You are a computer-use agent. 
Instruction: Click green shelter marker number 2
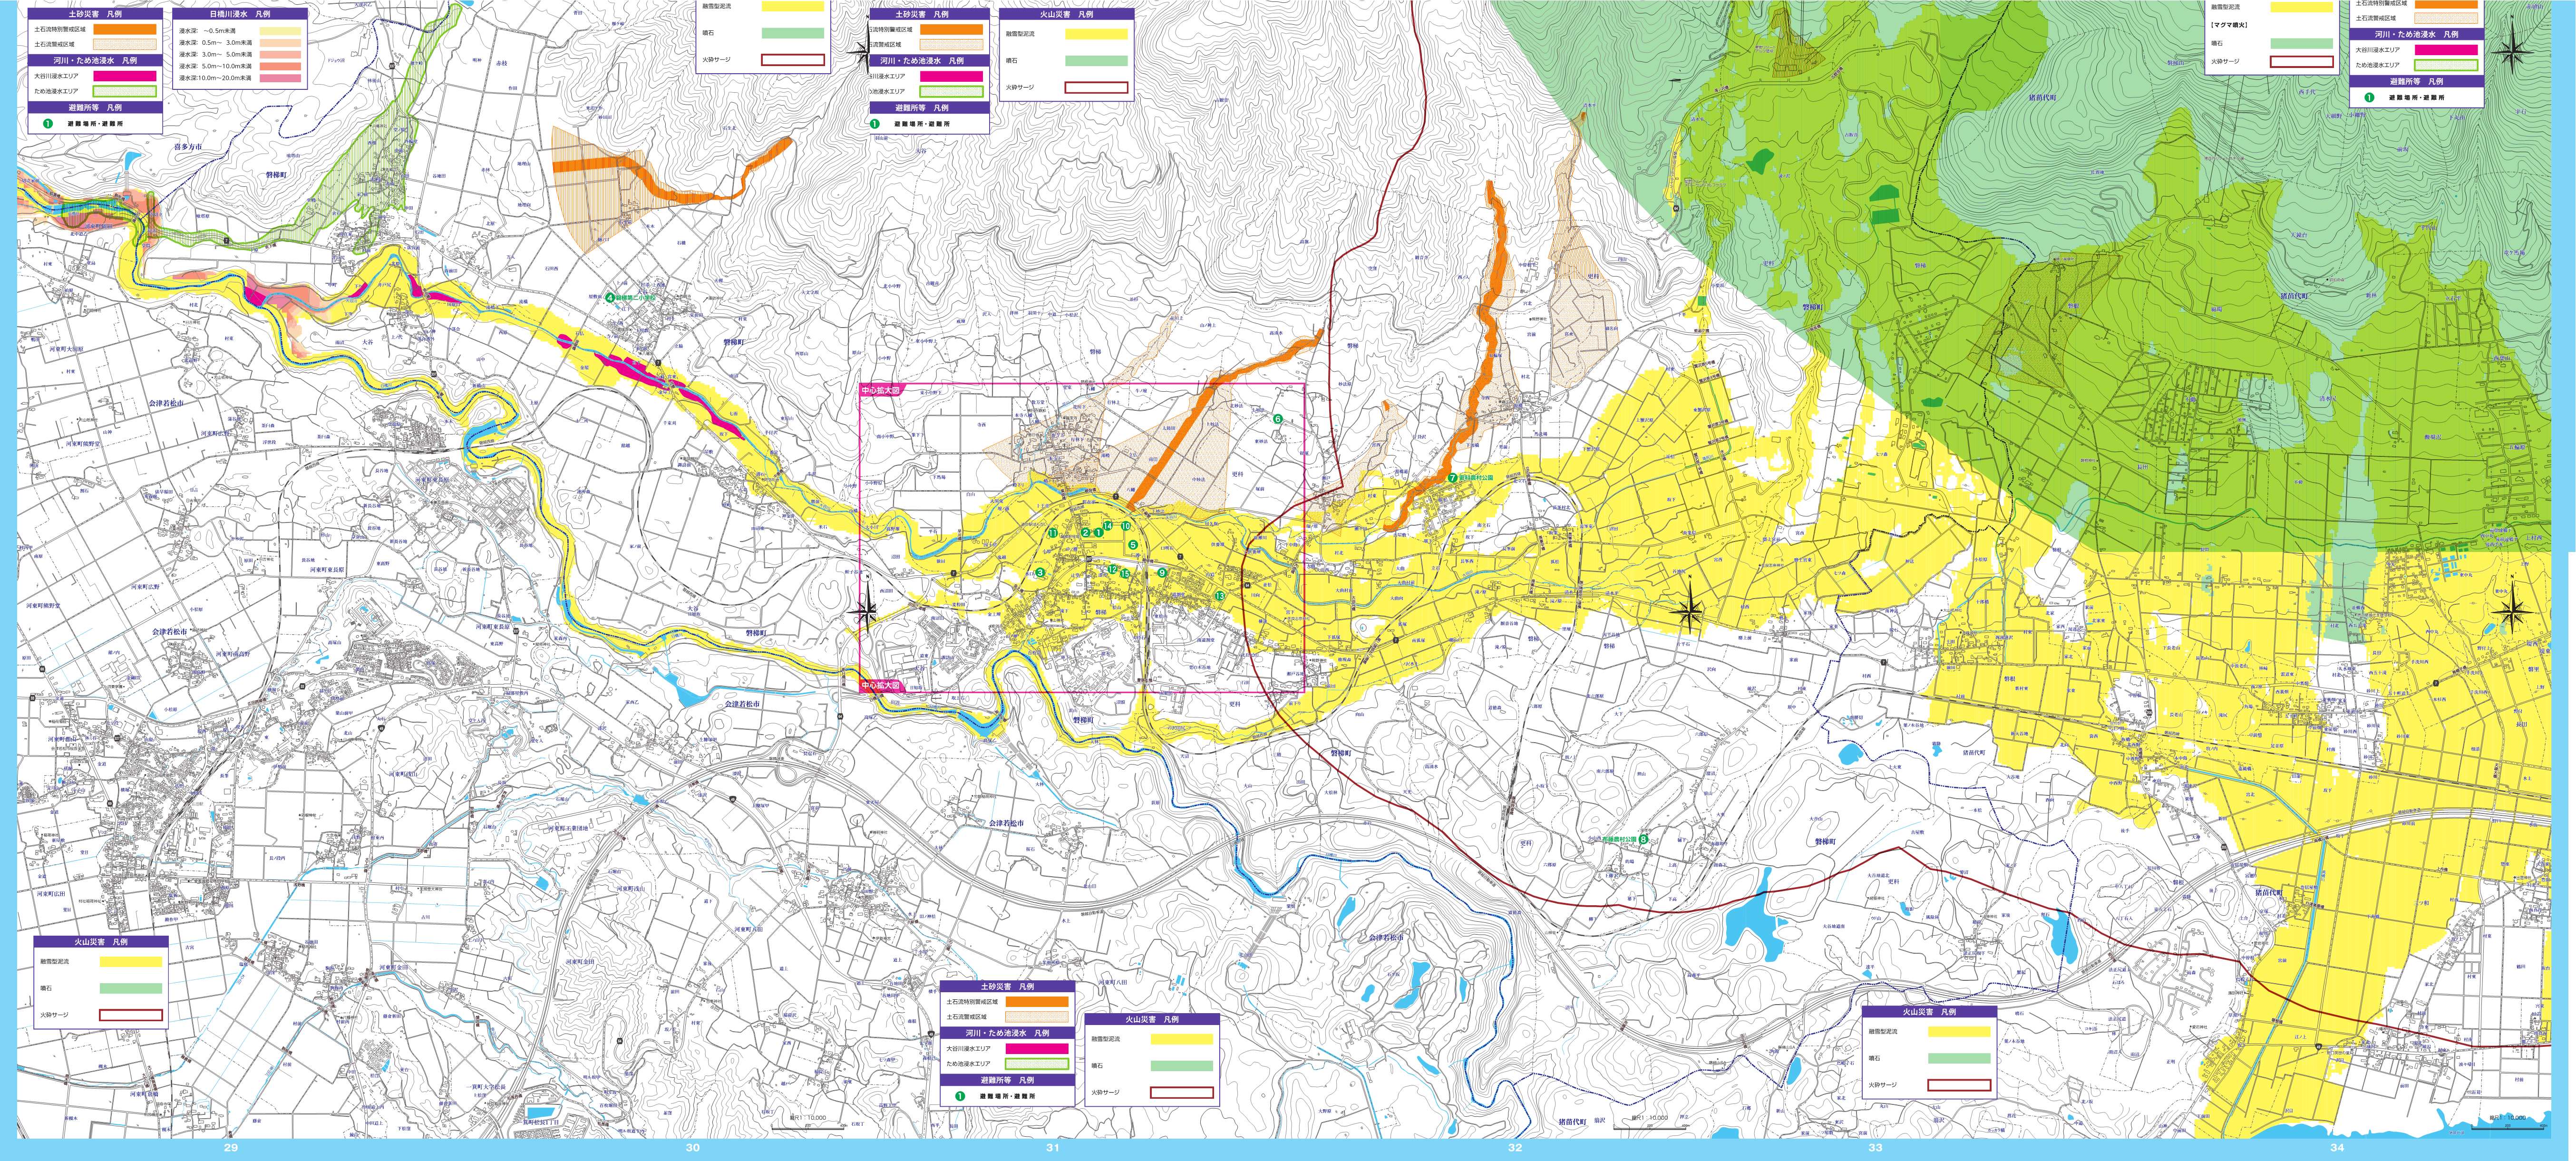(x=1086, y=533)
